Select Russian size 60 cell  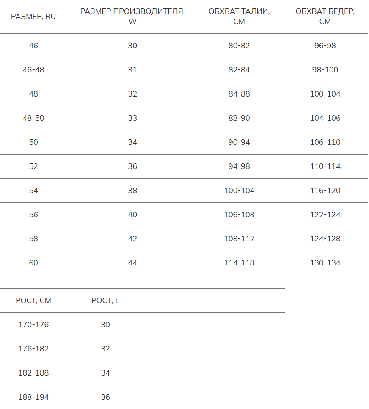tap(33, 263)
